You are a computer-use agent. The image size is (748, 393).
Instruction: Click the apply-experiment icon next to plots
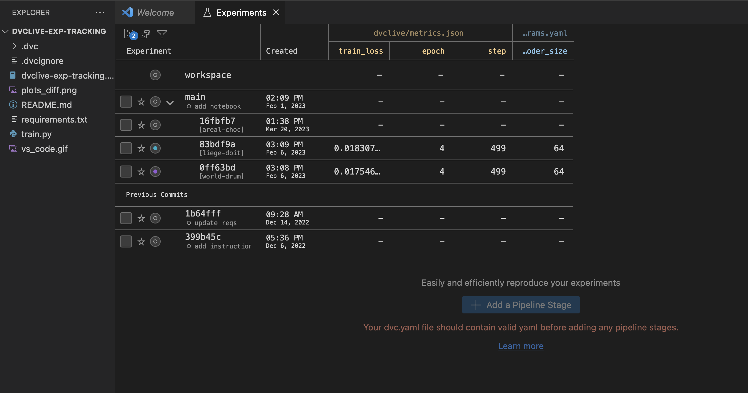point(146,34)
